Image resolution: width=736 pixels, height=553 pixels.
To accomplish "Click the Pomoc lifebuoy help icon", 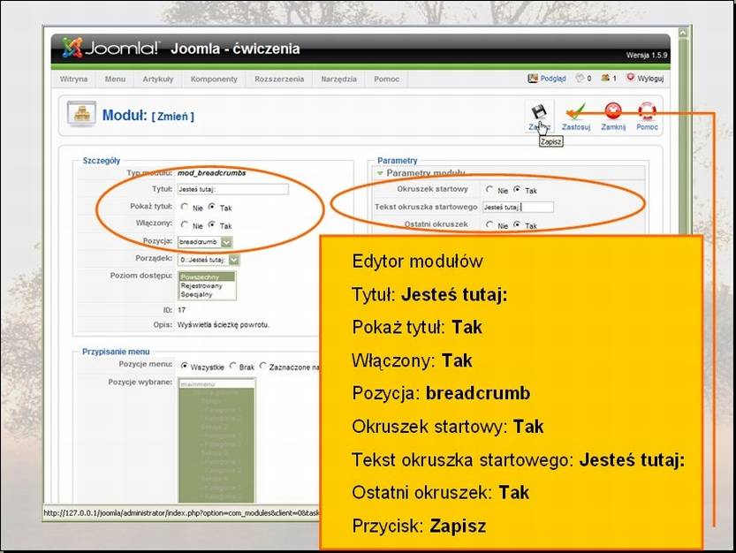I will [x=647, y=111].
